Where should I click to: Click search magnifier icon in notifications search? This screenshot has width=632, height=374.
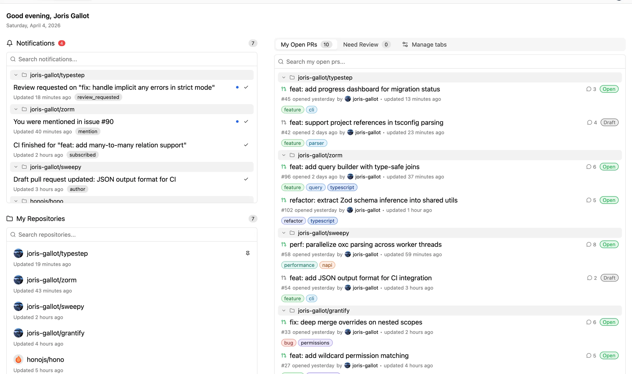[x=13, y=59]
